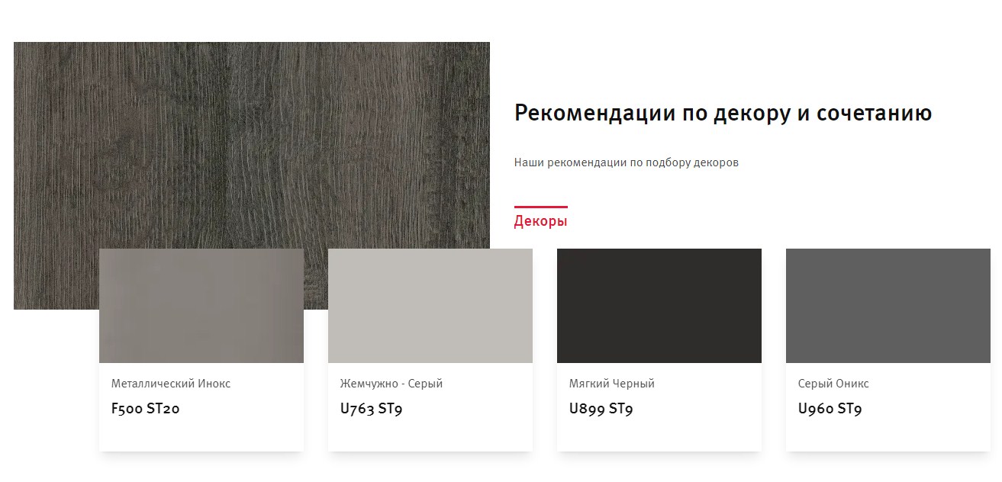Click the red underline above Декоры
This screenshot has width=1002, height=482.
(x=540, y=207)
